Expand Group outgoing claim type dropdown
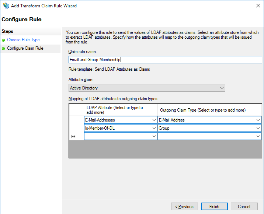The height and width of the screenshot is (214, 264). click(258, 128)
